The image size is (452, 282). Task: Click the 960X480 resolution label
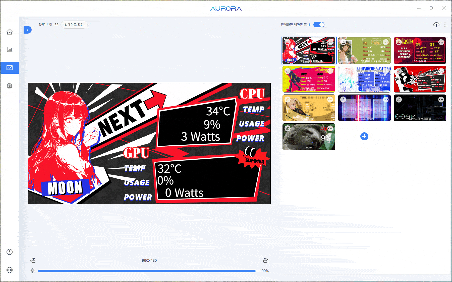tap(149, 260)
